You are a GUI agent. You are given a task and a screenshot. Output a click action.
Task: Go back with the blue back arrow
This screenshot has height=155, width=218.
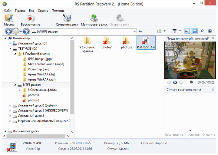click(8, 31)
